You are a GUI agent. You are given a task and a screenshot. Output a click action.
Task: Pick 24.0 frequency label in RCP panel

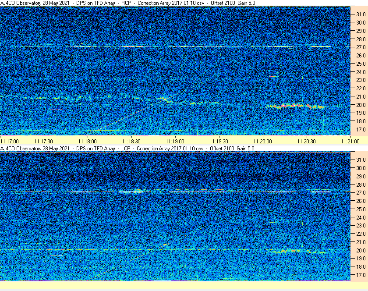[x=361, y=72]
